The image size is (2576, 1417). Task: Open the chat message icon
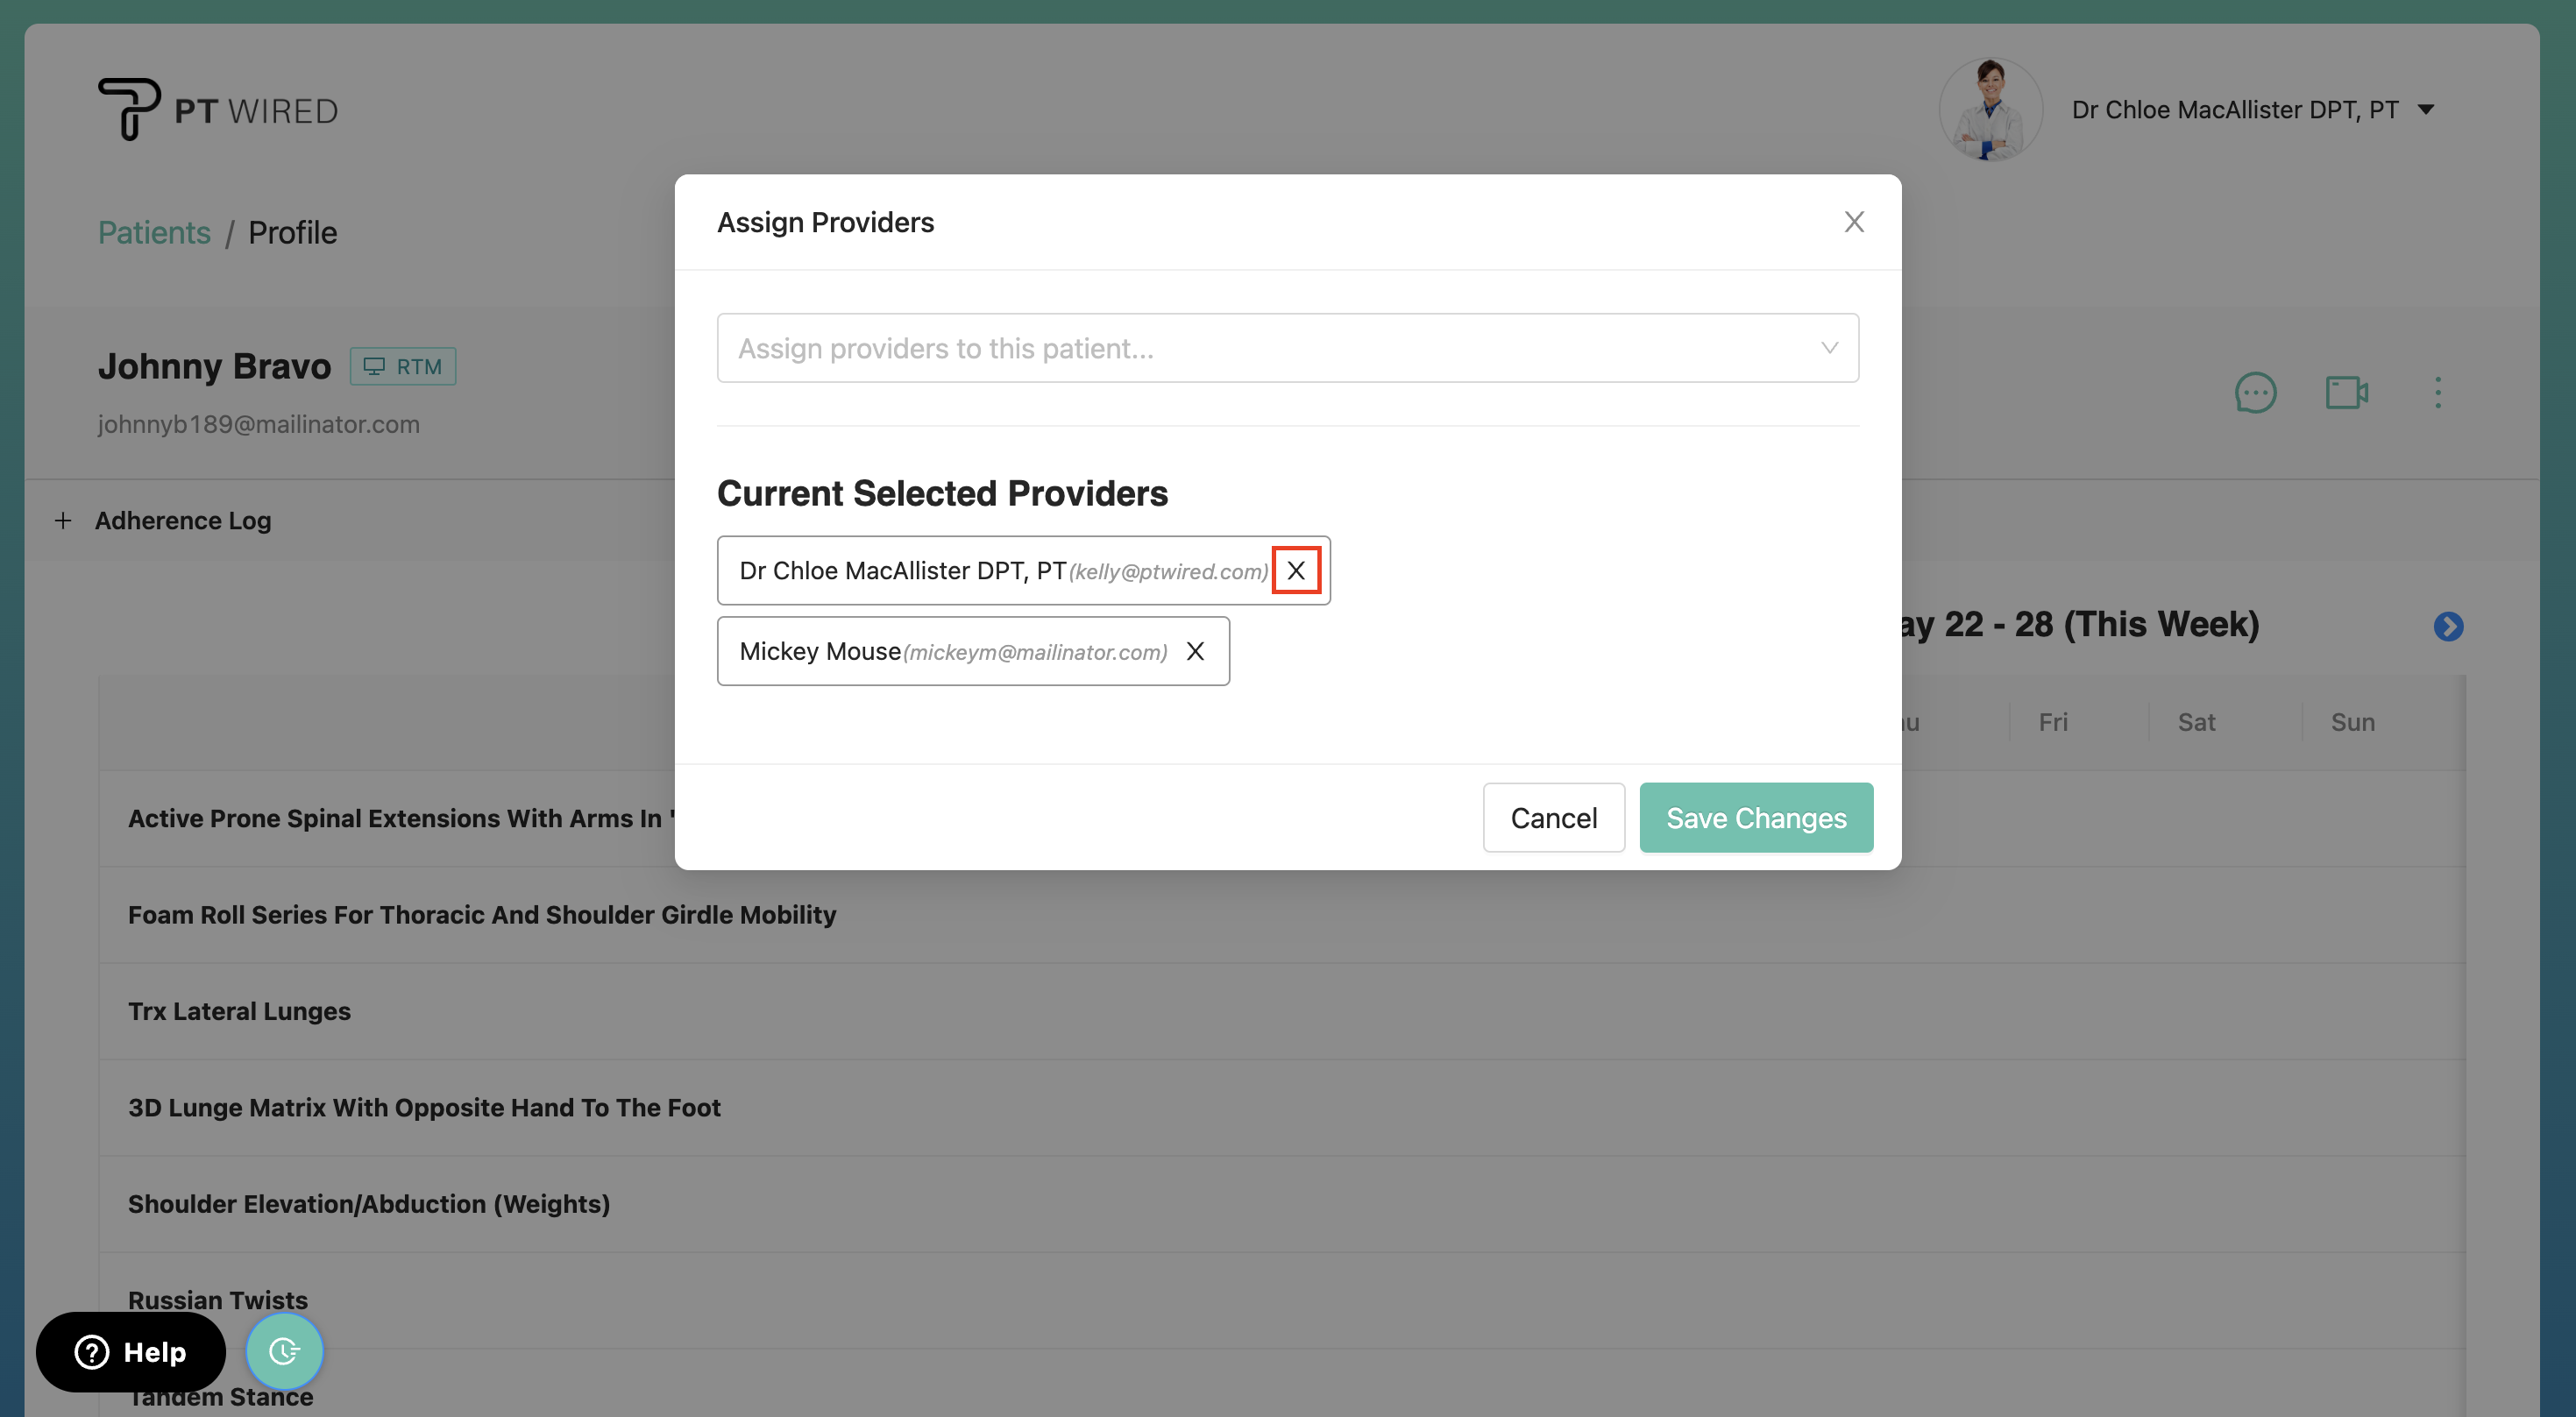point(2255,393)
